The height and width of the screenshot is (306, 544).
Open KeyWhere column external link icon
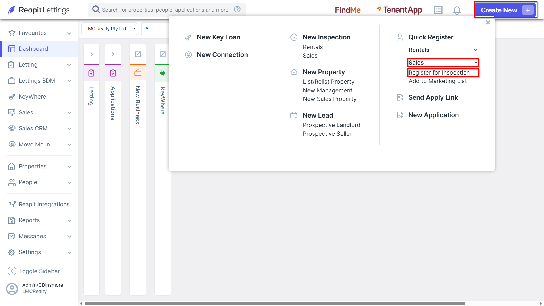(x=163, y=54)
